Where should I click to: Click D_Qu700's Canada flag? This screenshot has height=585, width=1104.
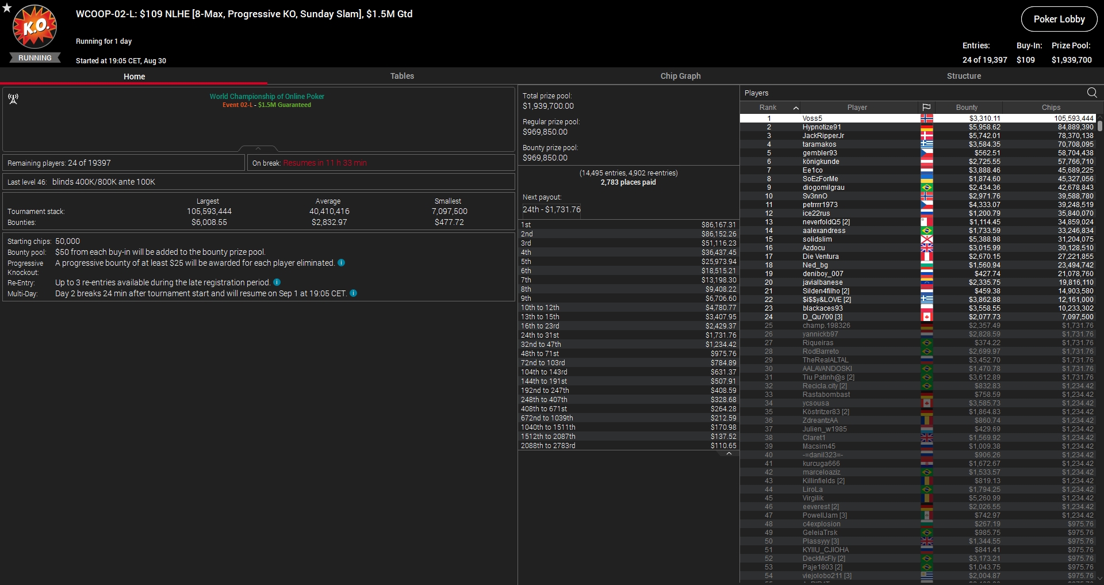(x=926, y=317)
